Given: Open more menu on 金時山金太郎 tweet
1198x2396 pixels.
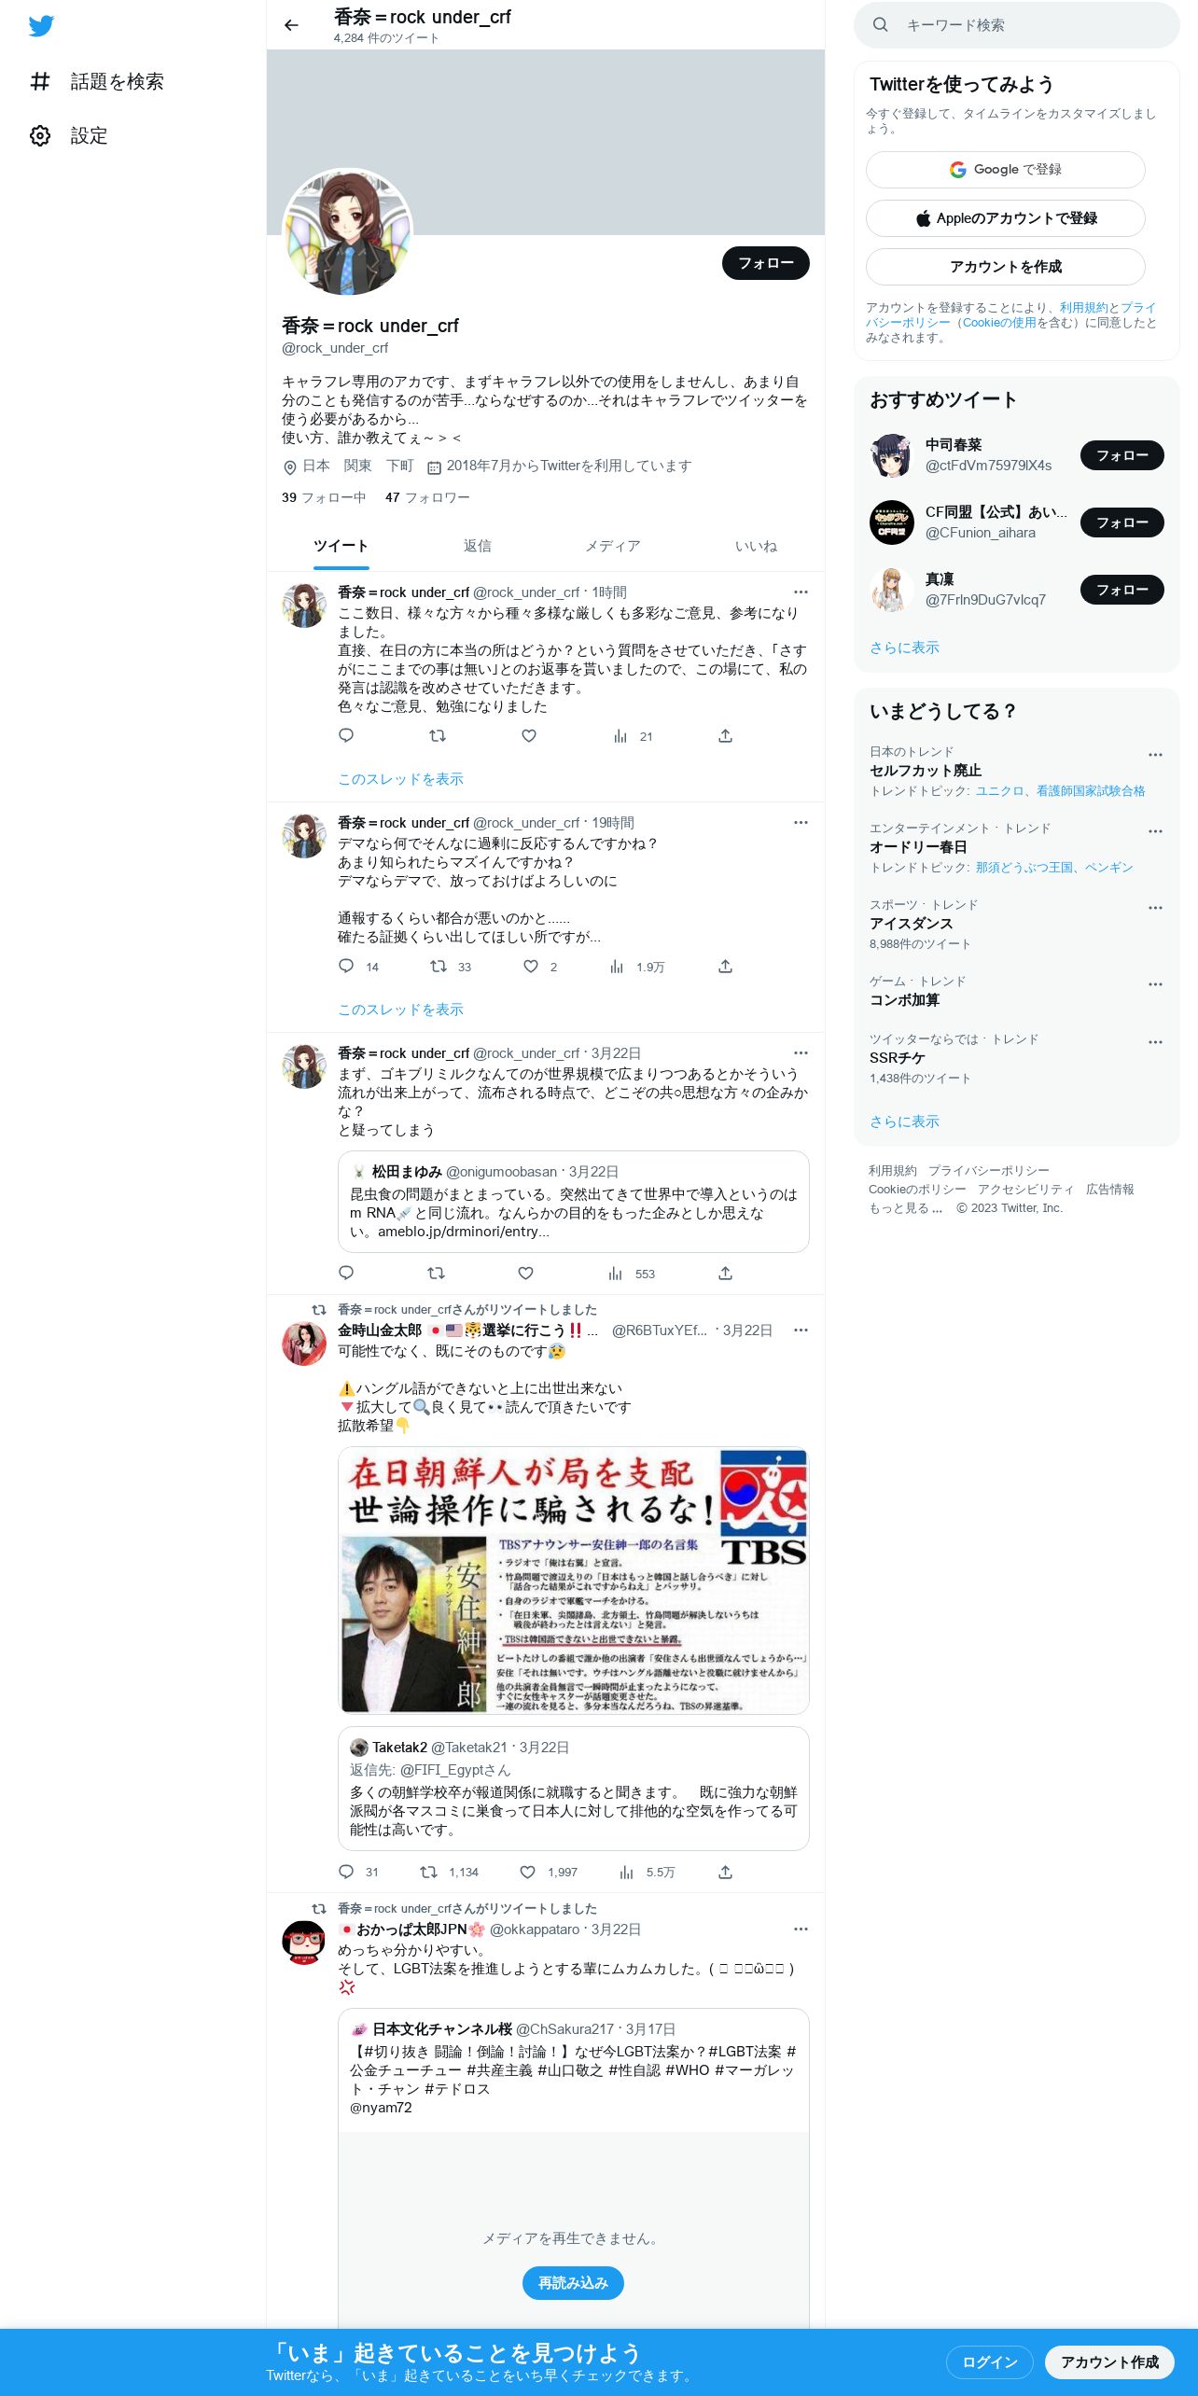Looking at the screenshot, I should click(801, 1330).
